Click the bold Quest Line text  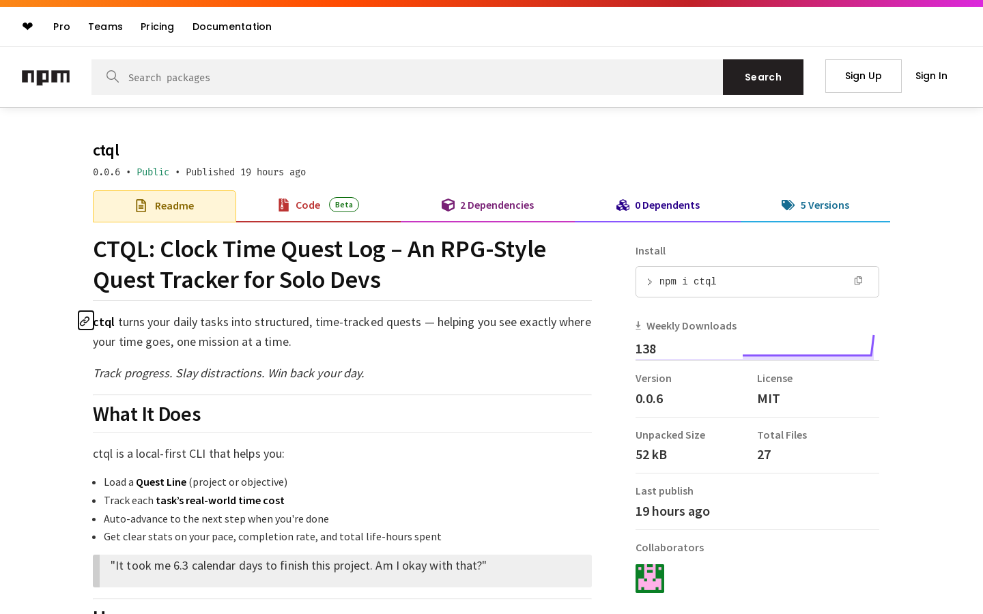tap(161, 482)
